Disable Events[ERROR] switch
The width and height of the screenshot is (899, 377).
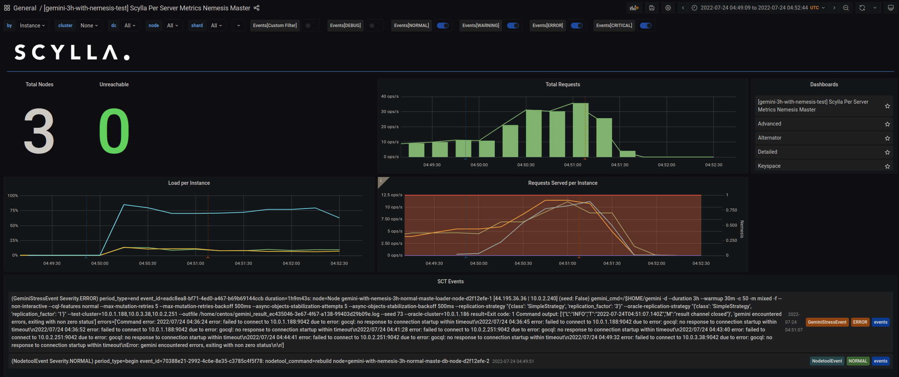(577, 26)
